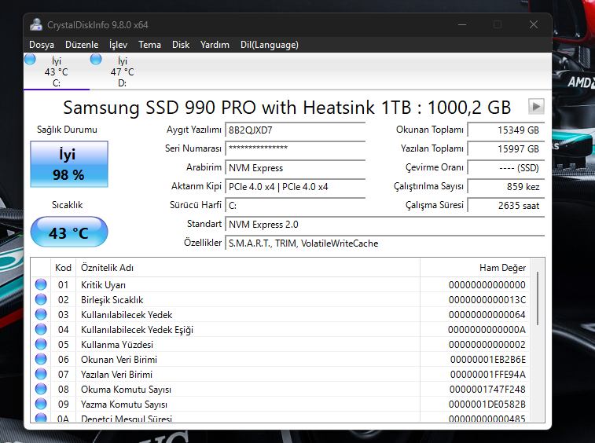Click the masked Seri Numarası field
This screenshot has width=595, height=443.
(296, 148)
